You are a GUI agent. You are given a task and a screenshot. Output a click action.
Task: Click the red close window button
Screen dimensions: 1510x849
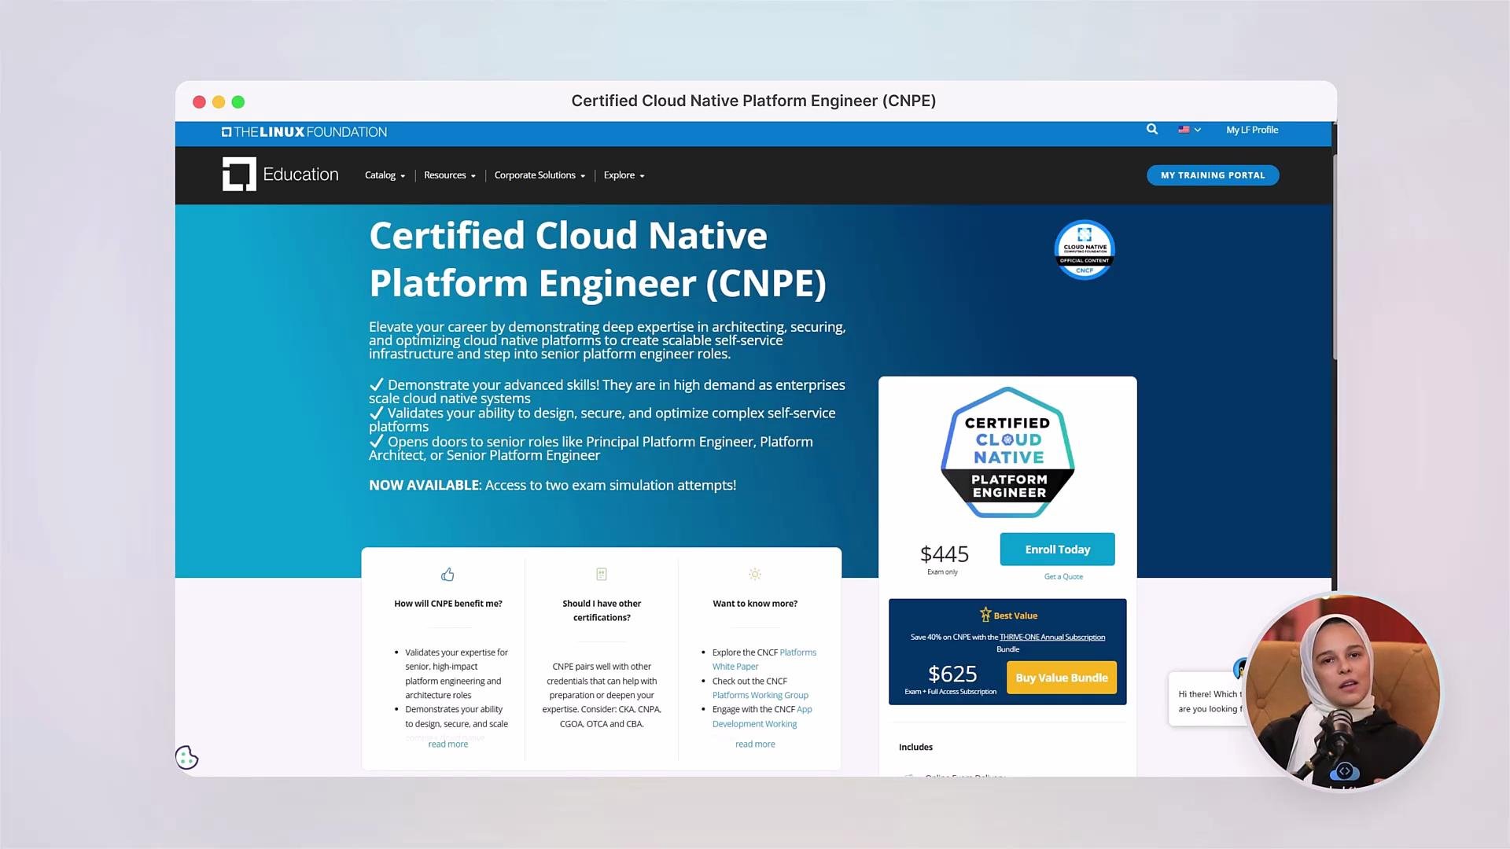tap(199, 102)
